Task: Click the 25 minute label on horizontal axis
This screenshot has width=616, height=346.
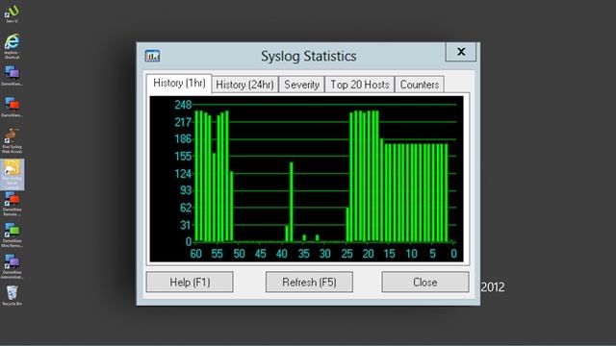Action: point(346,254)
